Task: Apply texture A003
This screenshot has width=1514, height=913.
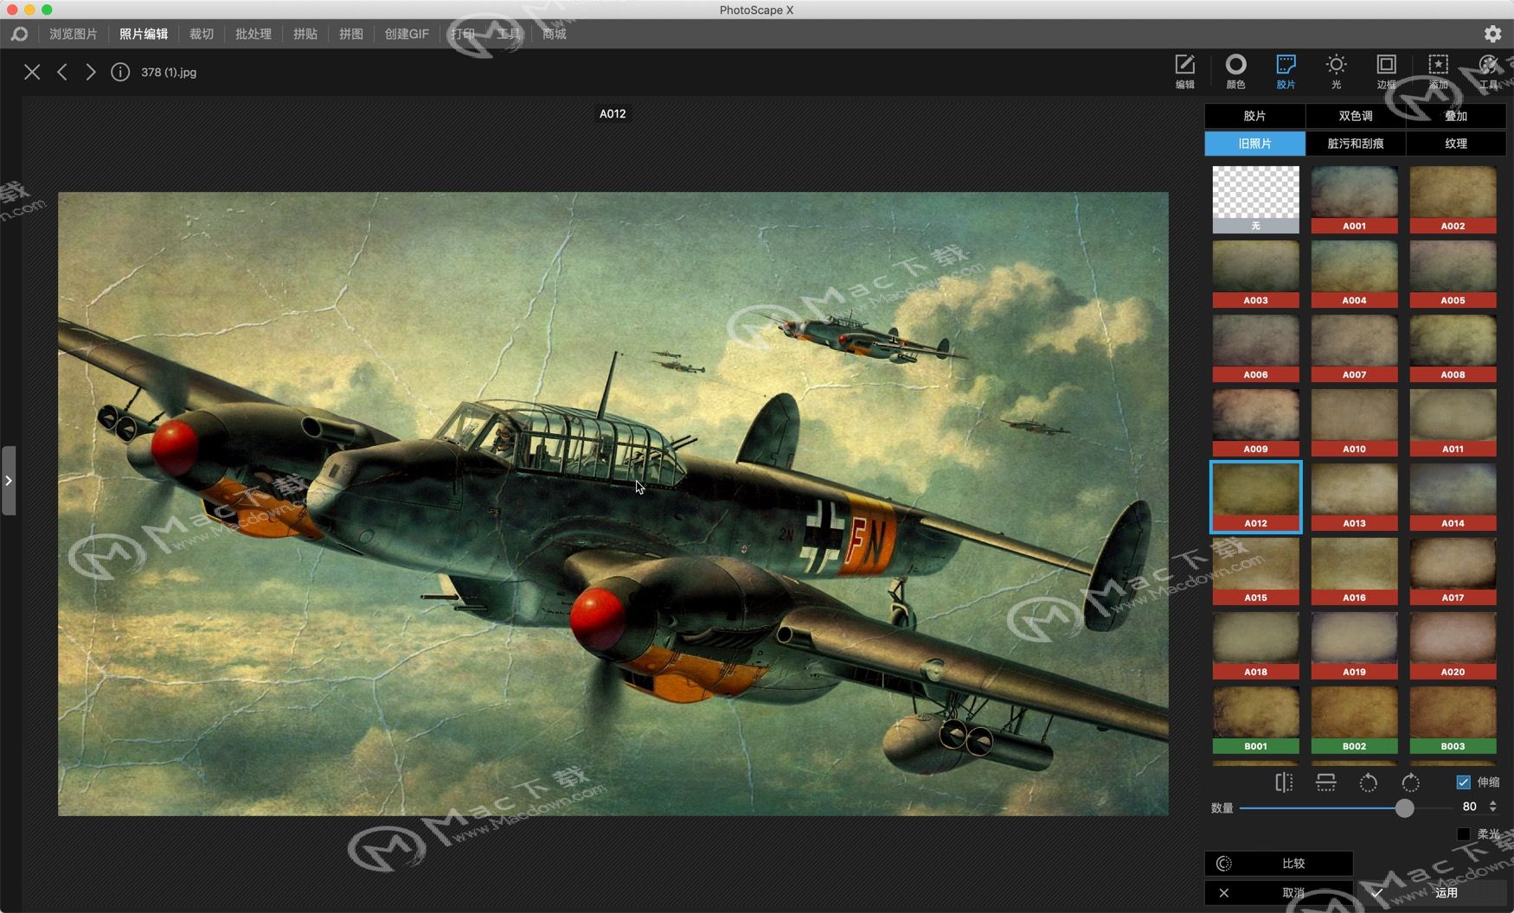Action: pyautogui.click(x=1255, y=274)
